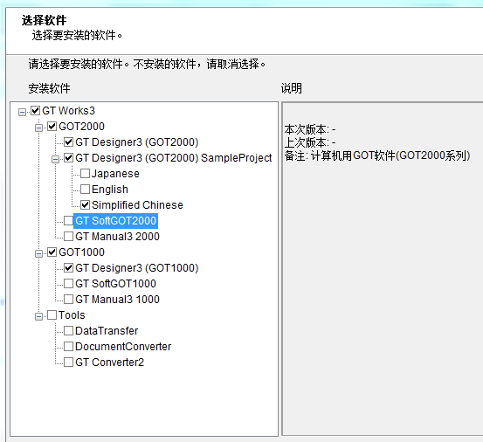Select the DocumentConverter tree item label
This screenshot has height=442, width=483.
point(123,347)
